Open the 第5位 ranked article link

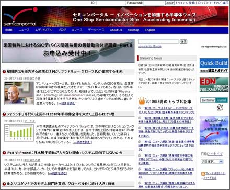166,159
